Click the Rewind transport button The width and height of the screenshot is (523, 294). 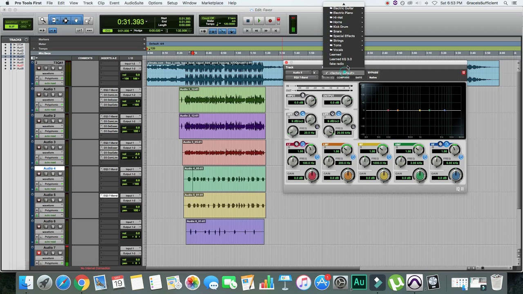tap(256, 31)
